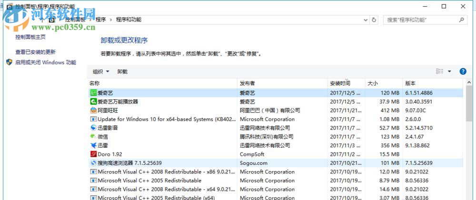This screenshot has width=476, height=200.
Task: Maximize the control panel window
Action: [444, 6]
